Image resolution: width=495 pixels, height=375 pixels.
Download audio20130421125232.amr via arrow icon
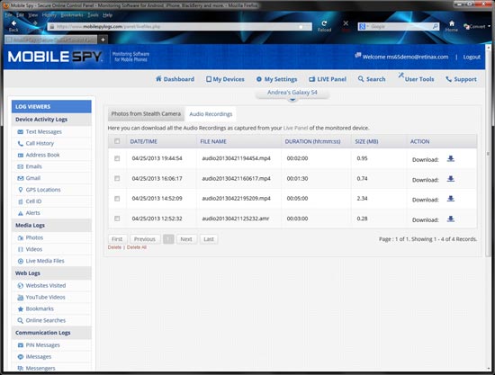coord(451,219)
